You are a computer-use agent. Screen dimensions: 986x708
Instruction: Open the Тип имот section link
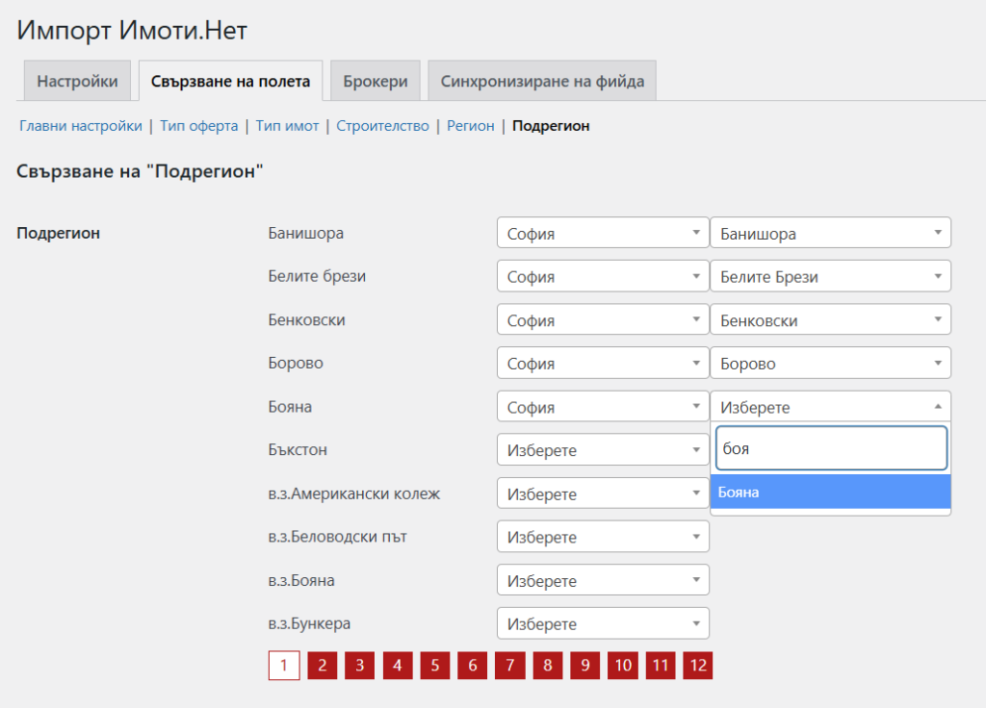(287, 126)
